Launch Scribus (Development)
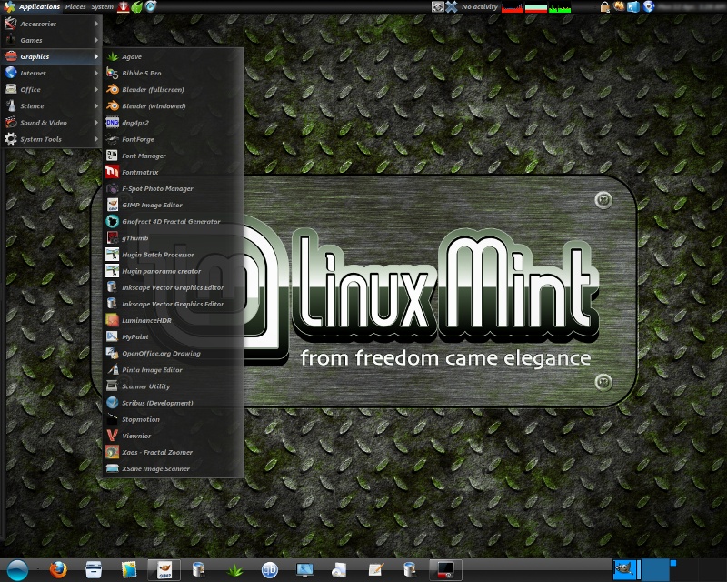The width and height of the screenshot is (727, 582). [173, 403]
